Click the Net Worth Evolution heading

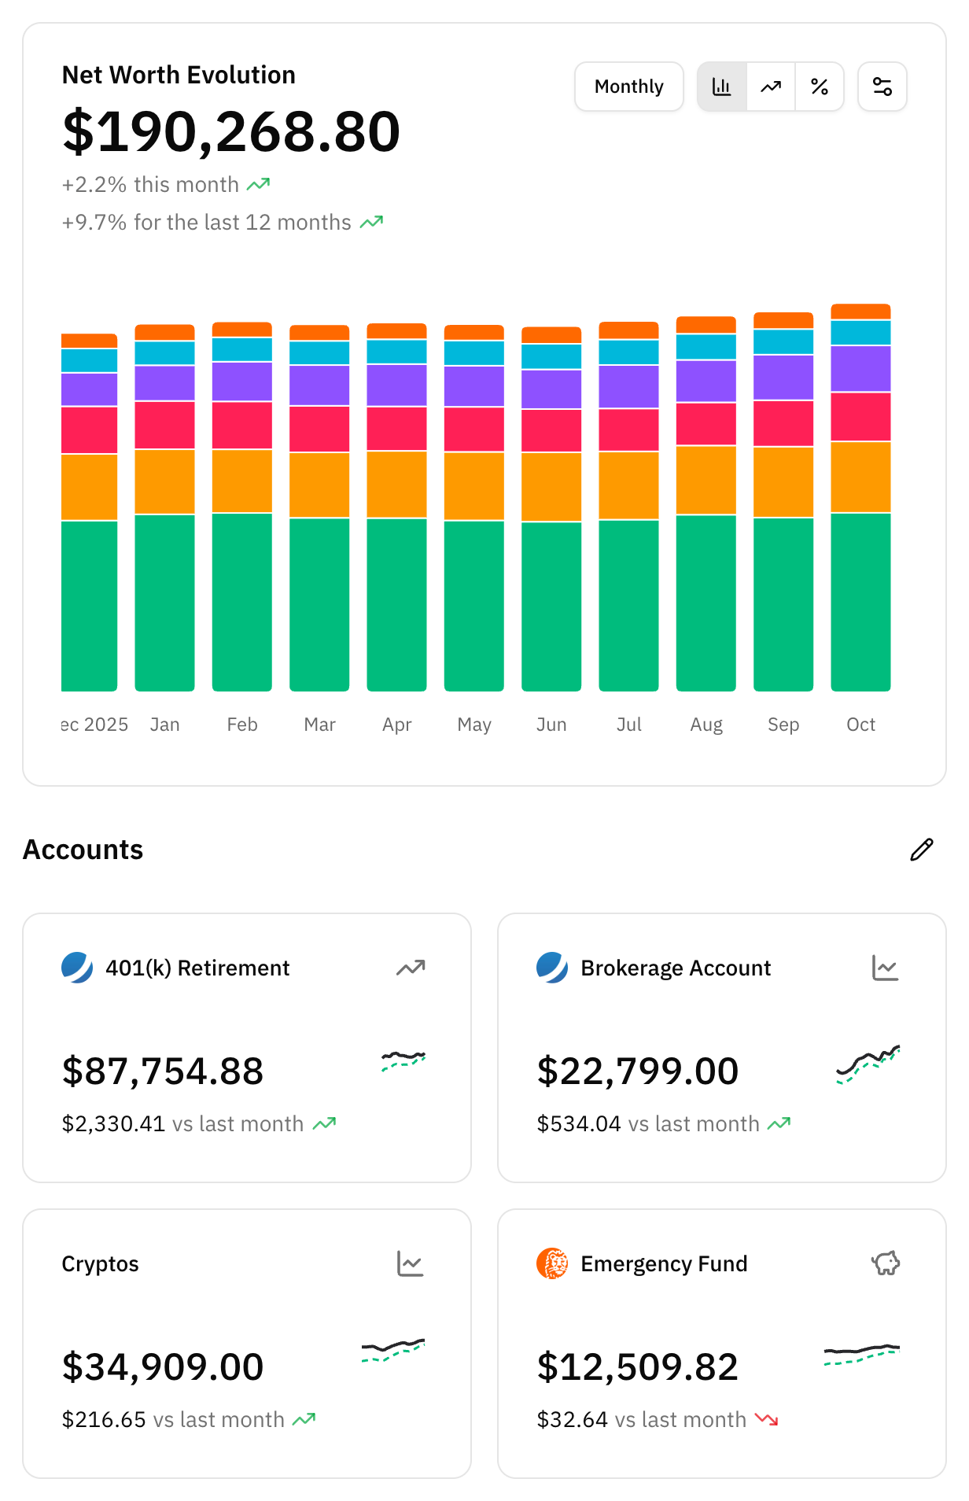[x=179, y=75]
